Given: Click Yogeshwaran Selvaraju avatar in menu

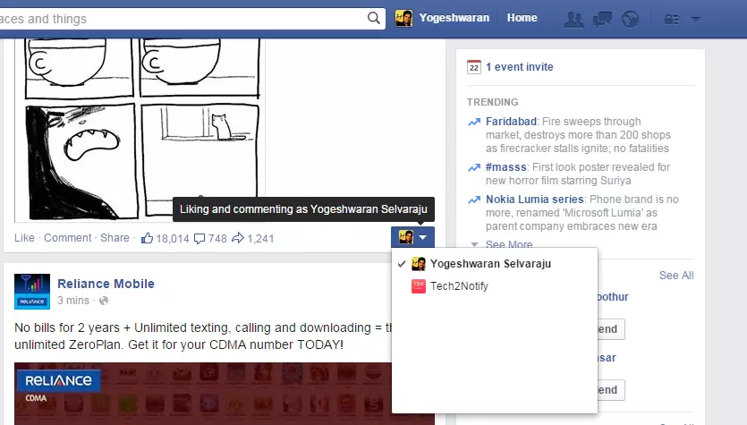Looking at the screenshot, I should (419, 263).
